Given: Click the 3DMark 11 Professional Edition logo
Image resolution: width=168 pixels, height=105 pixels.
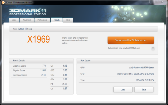Looking at the screenshot, I should (x=28, y=12).
